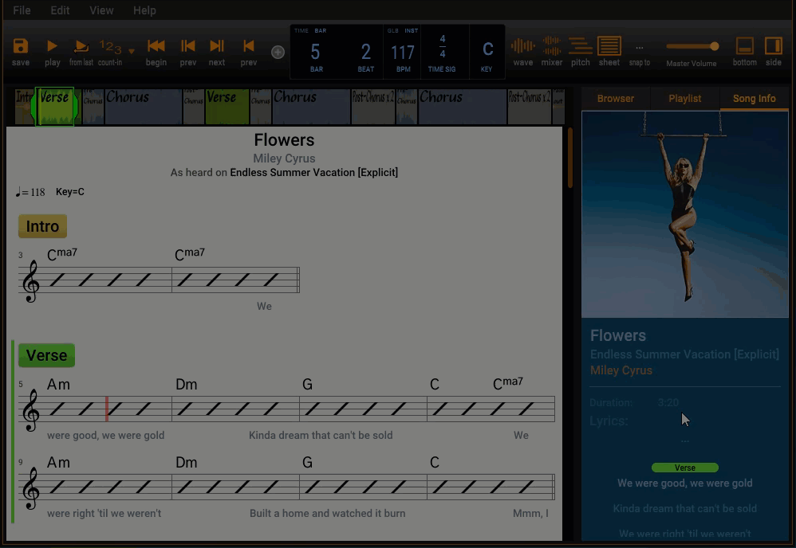Viewport: 796px width, 548px height.
Task: Select the third Chorus timeline section
Action: [x=462, y=107]
